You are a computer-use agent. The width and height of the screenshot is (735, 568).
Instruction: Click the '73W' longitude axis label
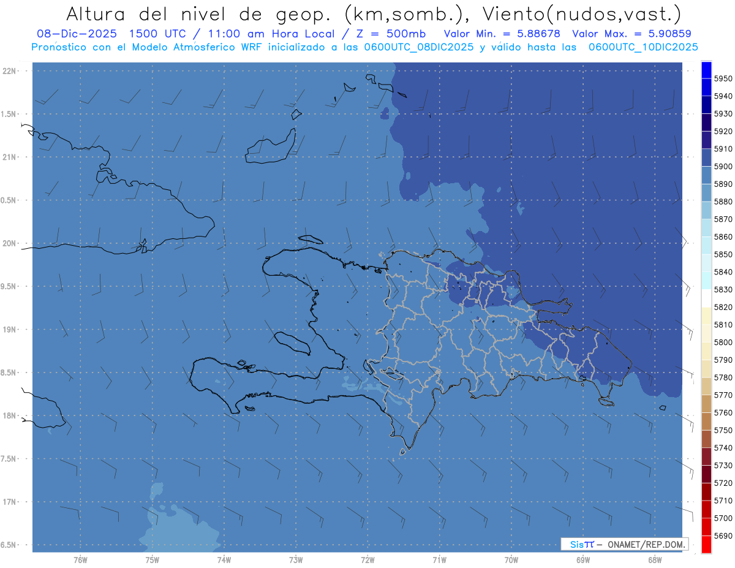[x=295, y=560]
